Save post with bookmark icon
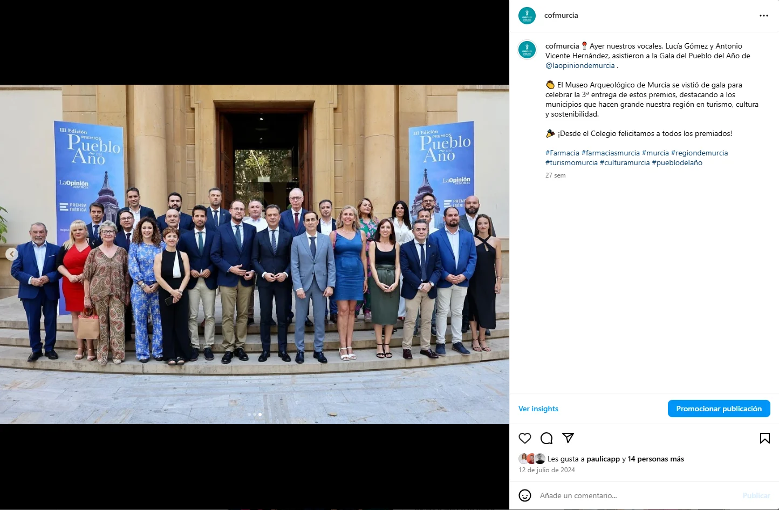This screenshot has height=510, width=779. tap(765, 438)
